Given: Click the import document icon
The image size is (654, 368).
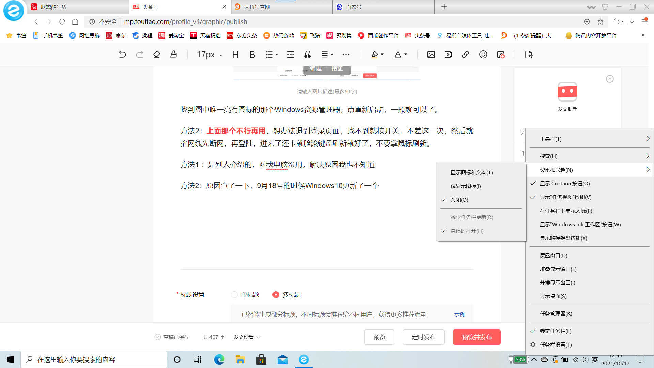Looking at the screenshot, I should point(529,55).
